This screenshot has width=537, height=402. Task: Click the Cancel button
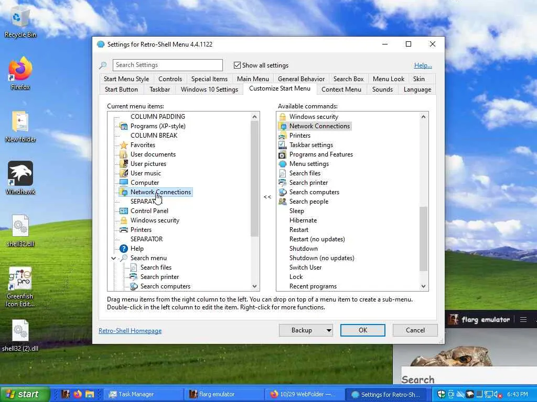click(415, 330)
